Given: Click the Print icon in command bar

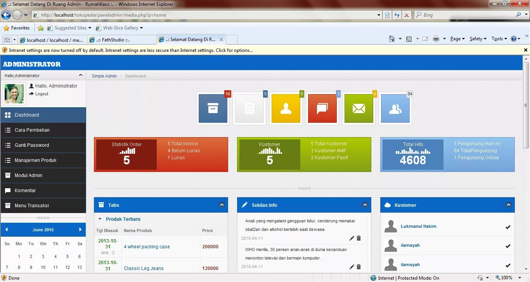Looking at the screenshot, I should [x=436, y=39].
